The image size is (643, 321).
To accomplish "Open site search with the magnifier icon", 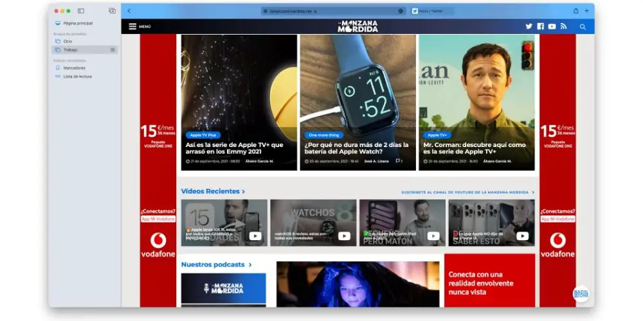I will click(583, 27).
